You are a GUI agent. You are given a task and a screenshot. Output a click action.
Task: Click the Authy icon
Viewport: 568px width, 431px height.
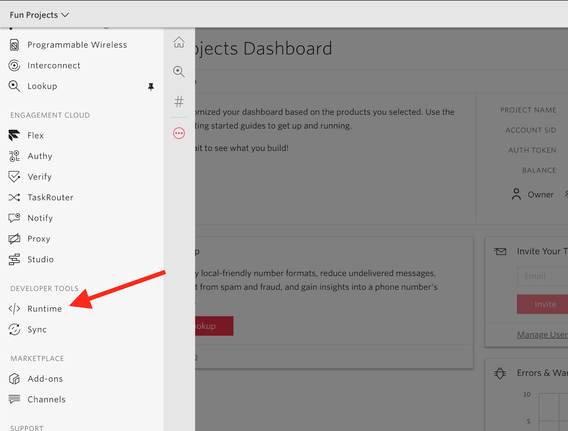pos(14,156)
